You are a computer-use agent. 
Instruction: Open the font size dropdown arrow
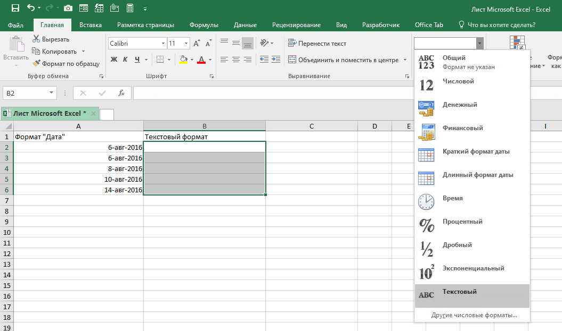pos(186,44)
